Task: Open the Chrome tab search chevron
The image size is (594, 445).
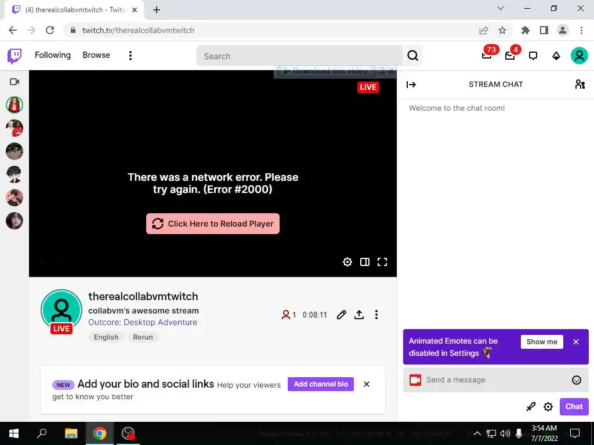Action: pos(501,8)
